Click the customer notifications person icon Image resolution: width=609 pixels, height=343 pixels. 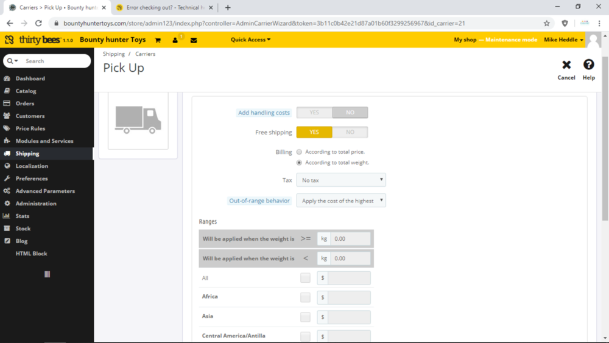tap(175, 40)
